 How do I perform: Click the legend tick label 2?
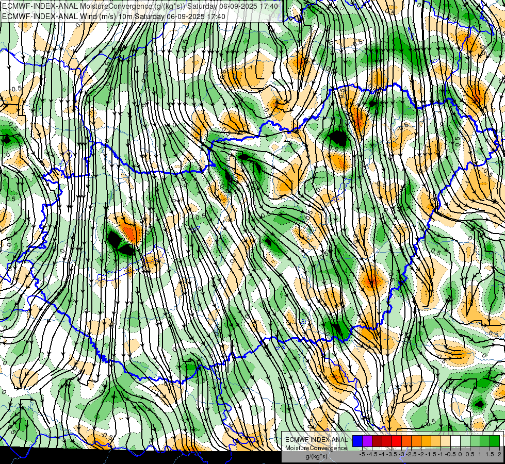[x=499, y=454]
